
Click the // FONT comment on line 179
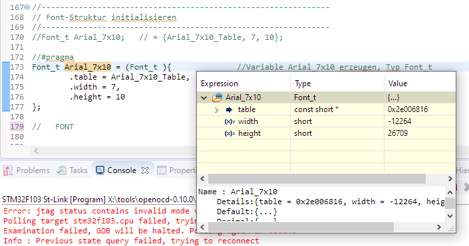(x=53, y=127)
